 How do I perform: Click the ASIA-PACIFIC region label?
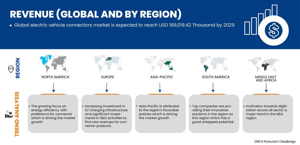pos(160,77)
